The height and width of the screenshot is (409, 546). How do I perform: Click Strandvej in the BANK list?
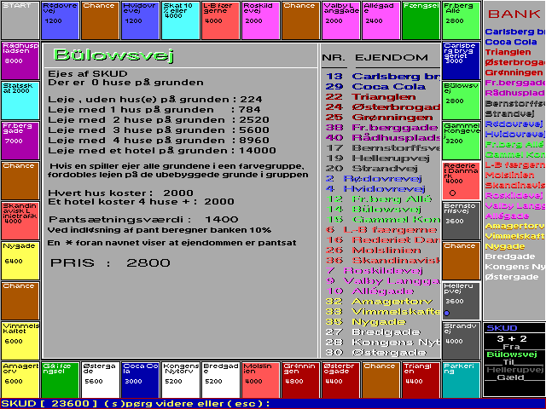[x=509, y=113]
